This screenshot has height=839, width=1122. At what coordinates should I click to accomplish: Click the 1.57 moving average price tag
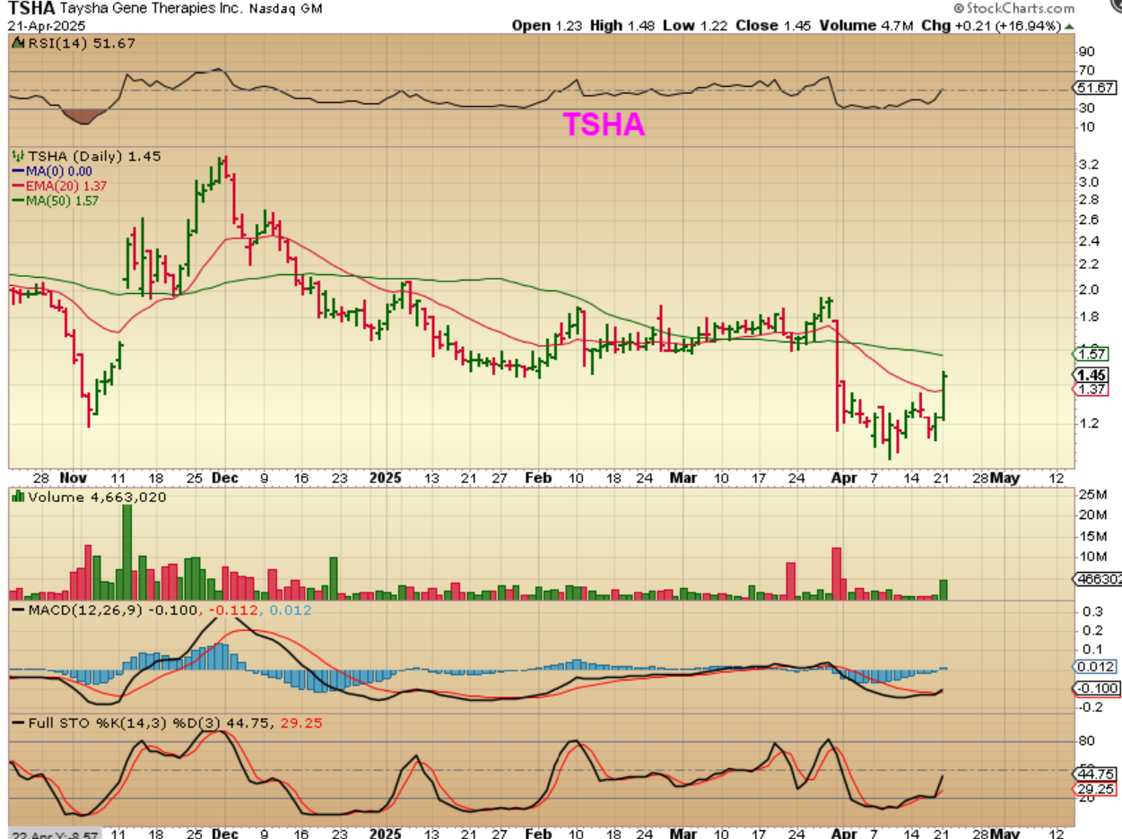(x=1091, y=353)
